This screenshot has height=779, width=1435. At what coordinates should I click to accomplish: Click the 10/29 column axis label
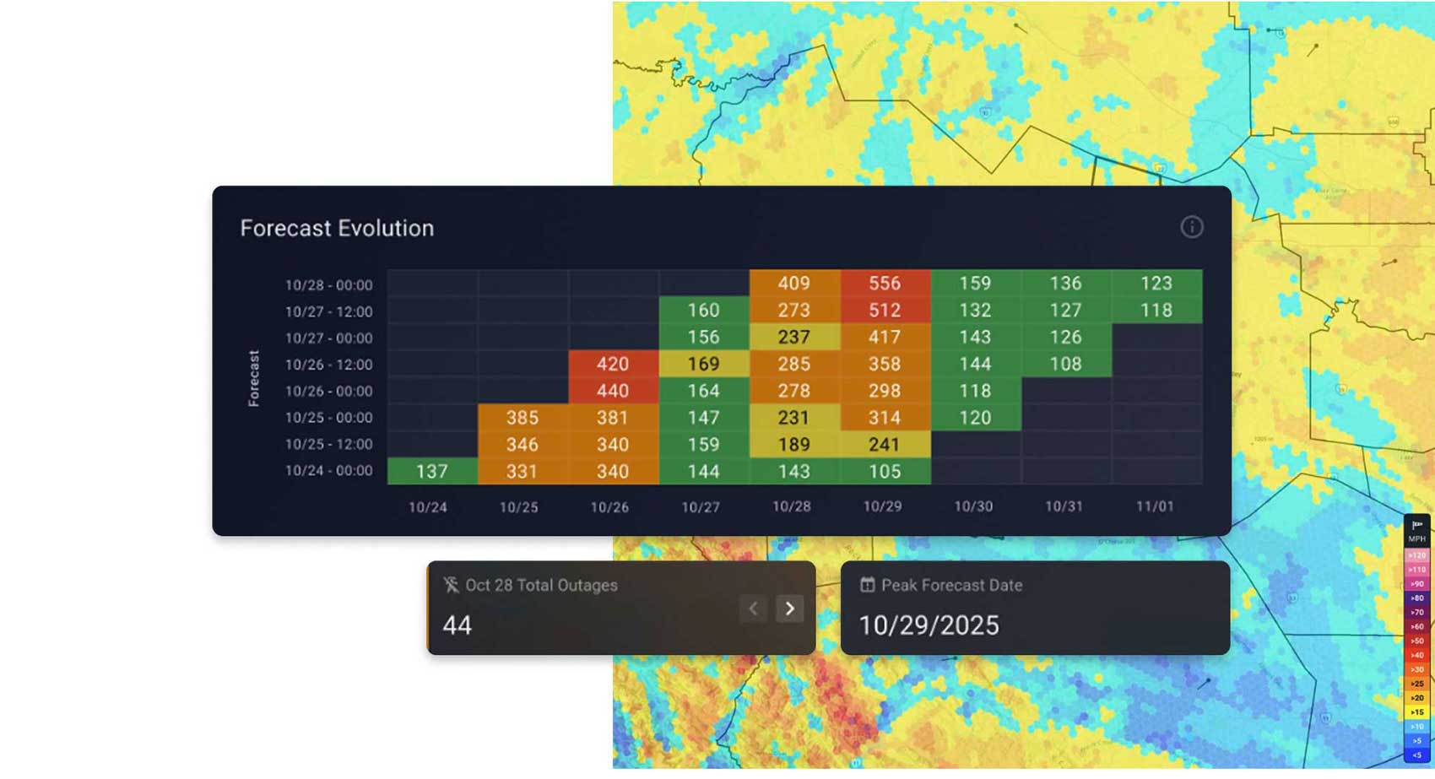tap(884, 507)
